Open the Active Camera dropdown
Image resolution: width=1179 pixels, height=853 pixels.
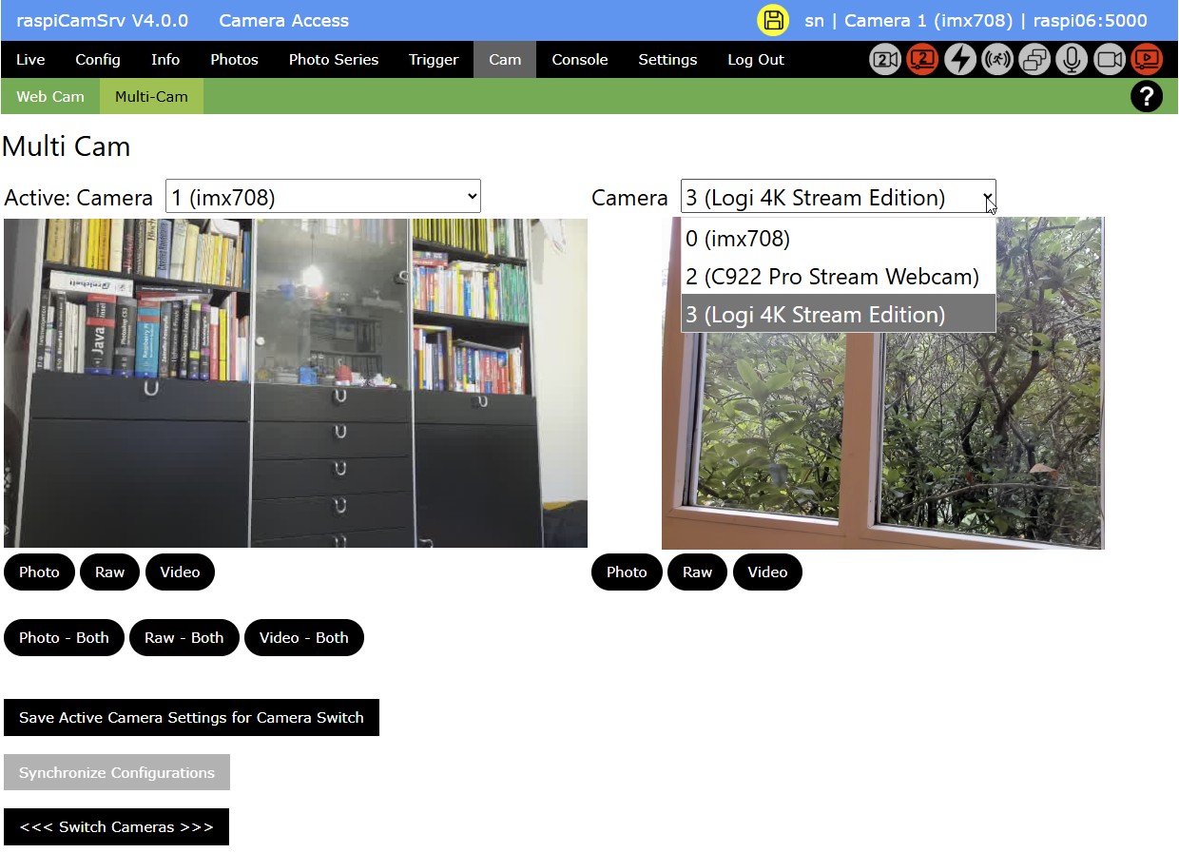[x=323, y=196]
